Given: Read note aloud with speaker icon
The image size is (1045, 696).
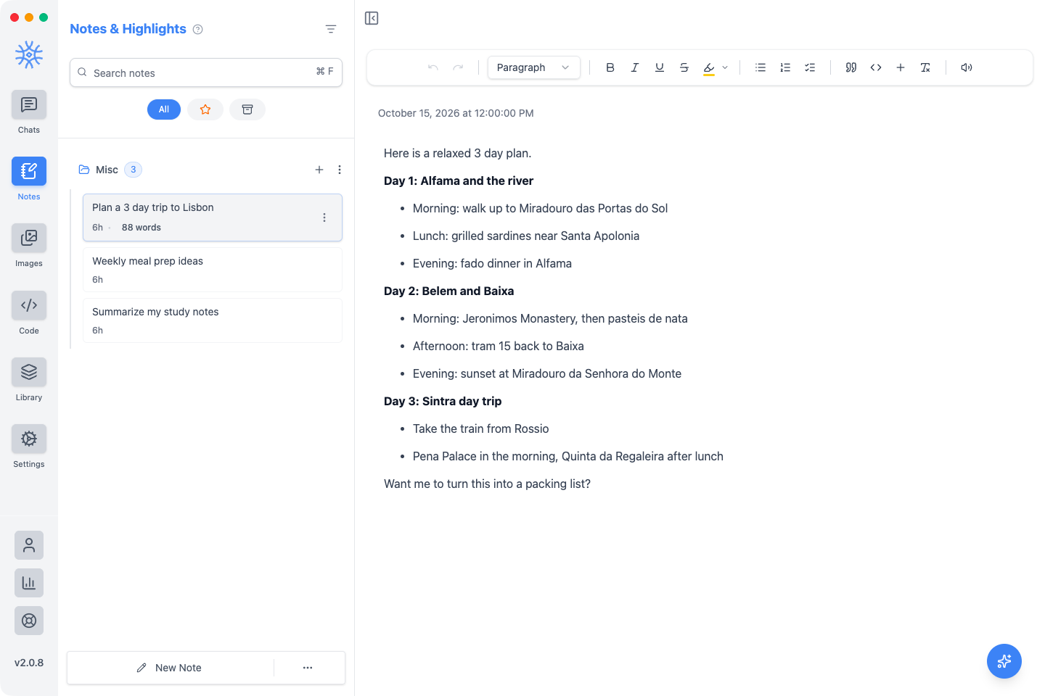Looking at the screenshot, I should tap(967, 67).
